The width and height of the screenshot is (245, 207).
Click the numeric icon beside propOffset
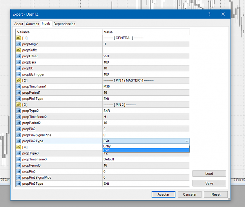click(18, 56)
